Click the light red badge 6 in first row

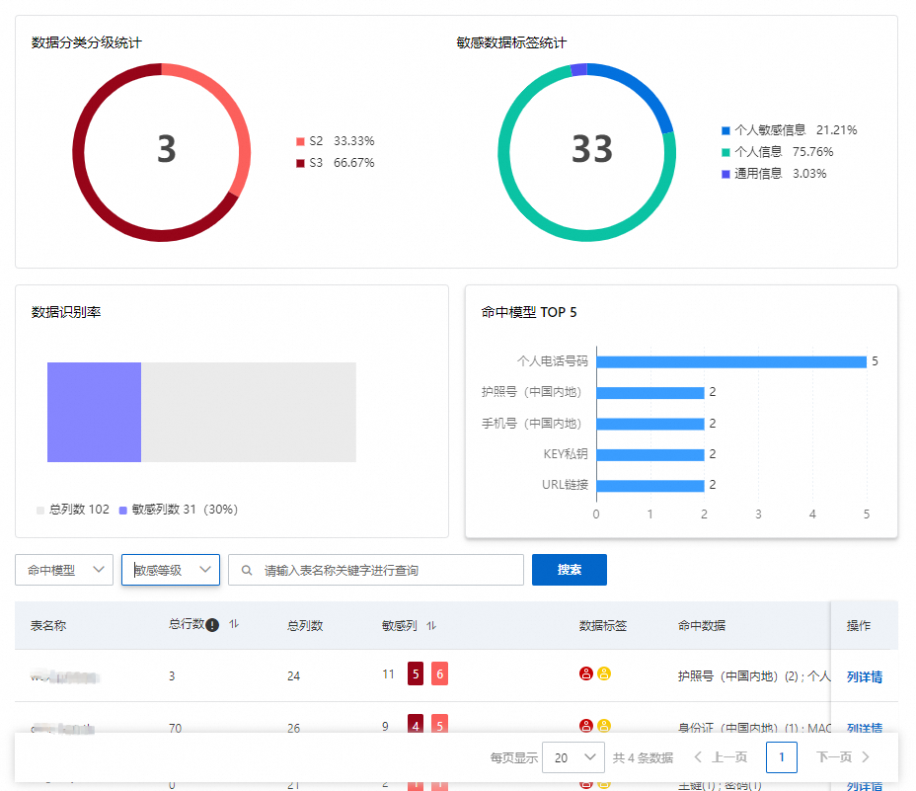(x=439, y=673)
